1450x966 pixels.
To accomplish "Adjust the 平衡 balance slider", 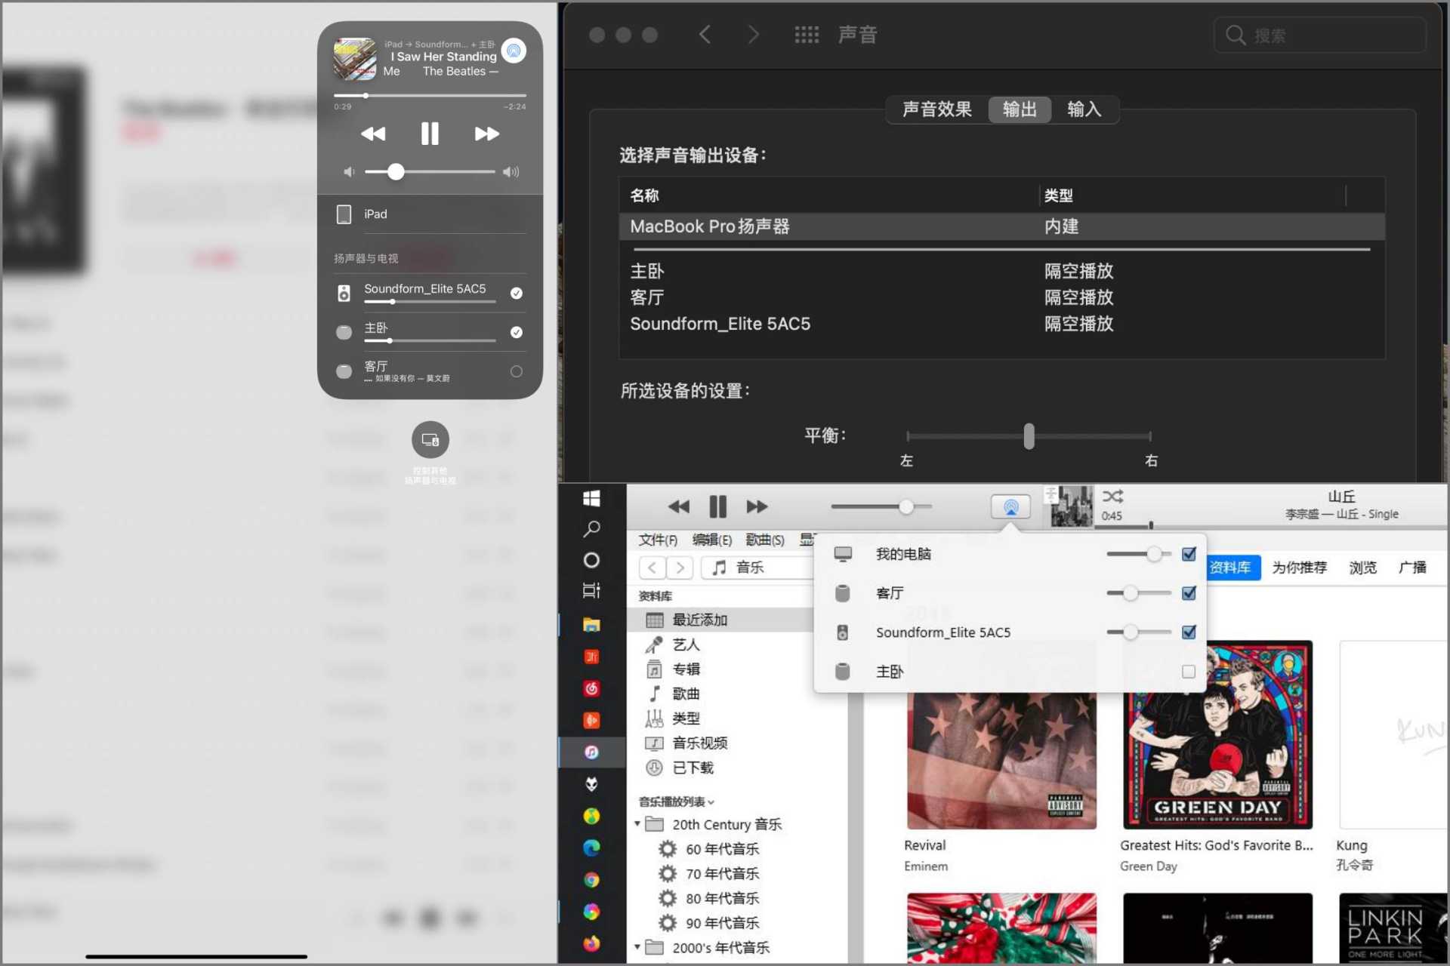I will (1028, 436).
